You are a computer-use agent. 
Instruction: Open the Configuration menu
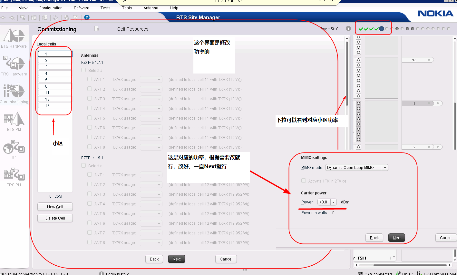(51, 8)
